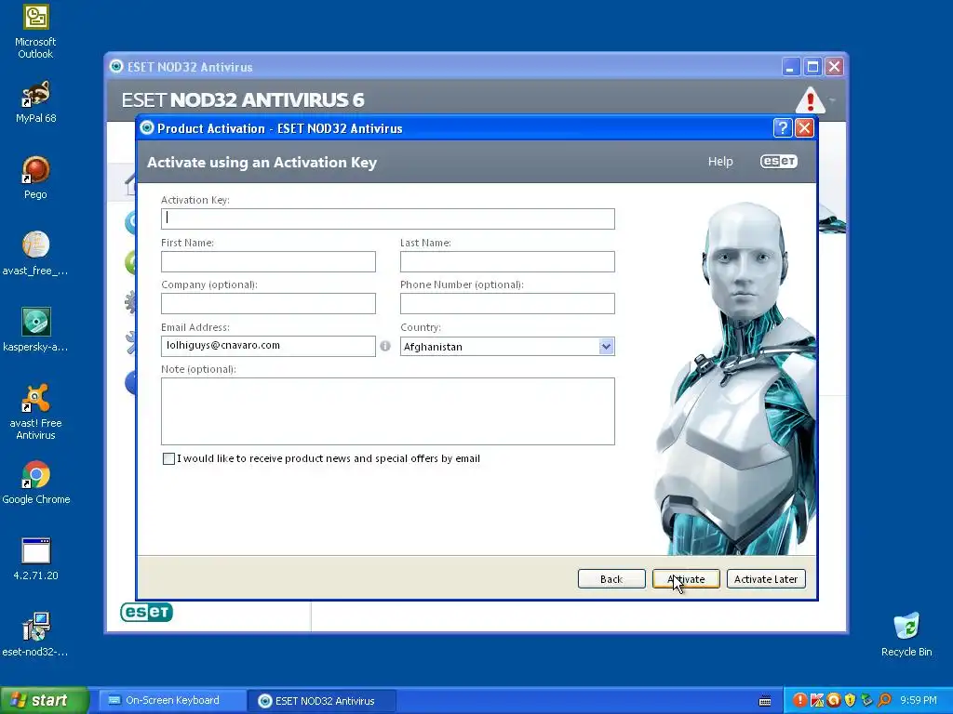Image resolution: width=953 pixels, height=714 pixels.
Task: Select the eset-nod32 installer desktop icon
Action: (x=35, y=635)
